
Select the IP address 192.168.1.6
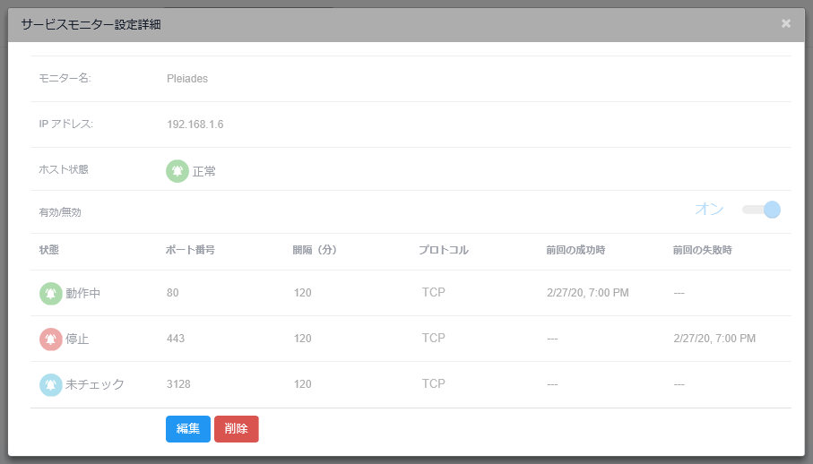pos(195,125)
